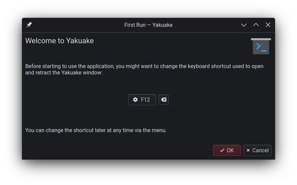Screen dimensions: 297x185
Task: Clear the F12 shortcut with backspace icon
Action: 164,100
